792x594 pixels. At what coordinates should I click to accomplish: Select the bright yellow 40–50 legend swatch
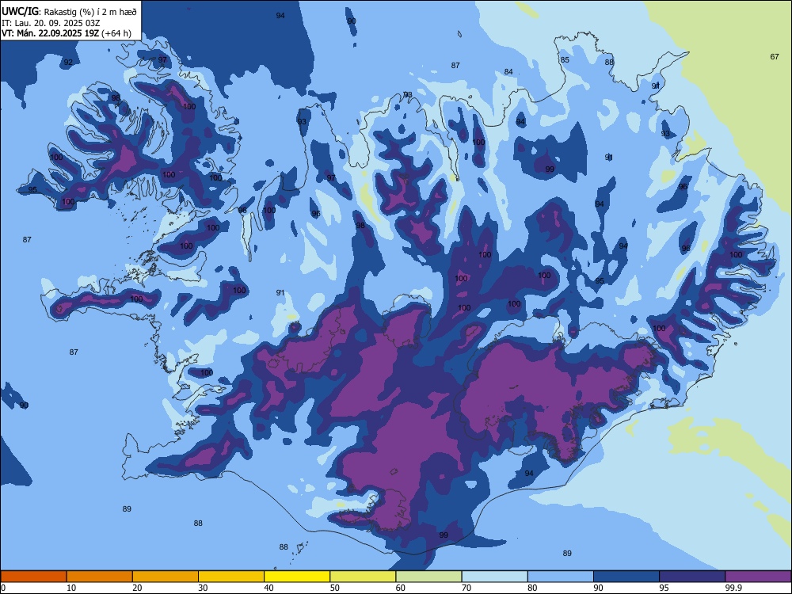point(297,577)
